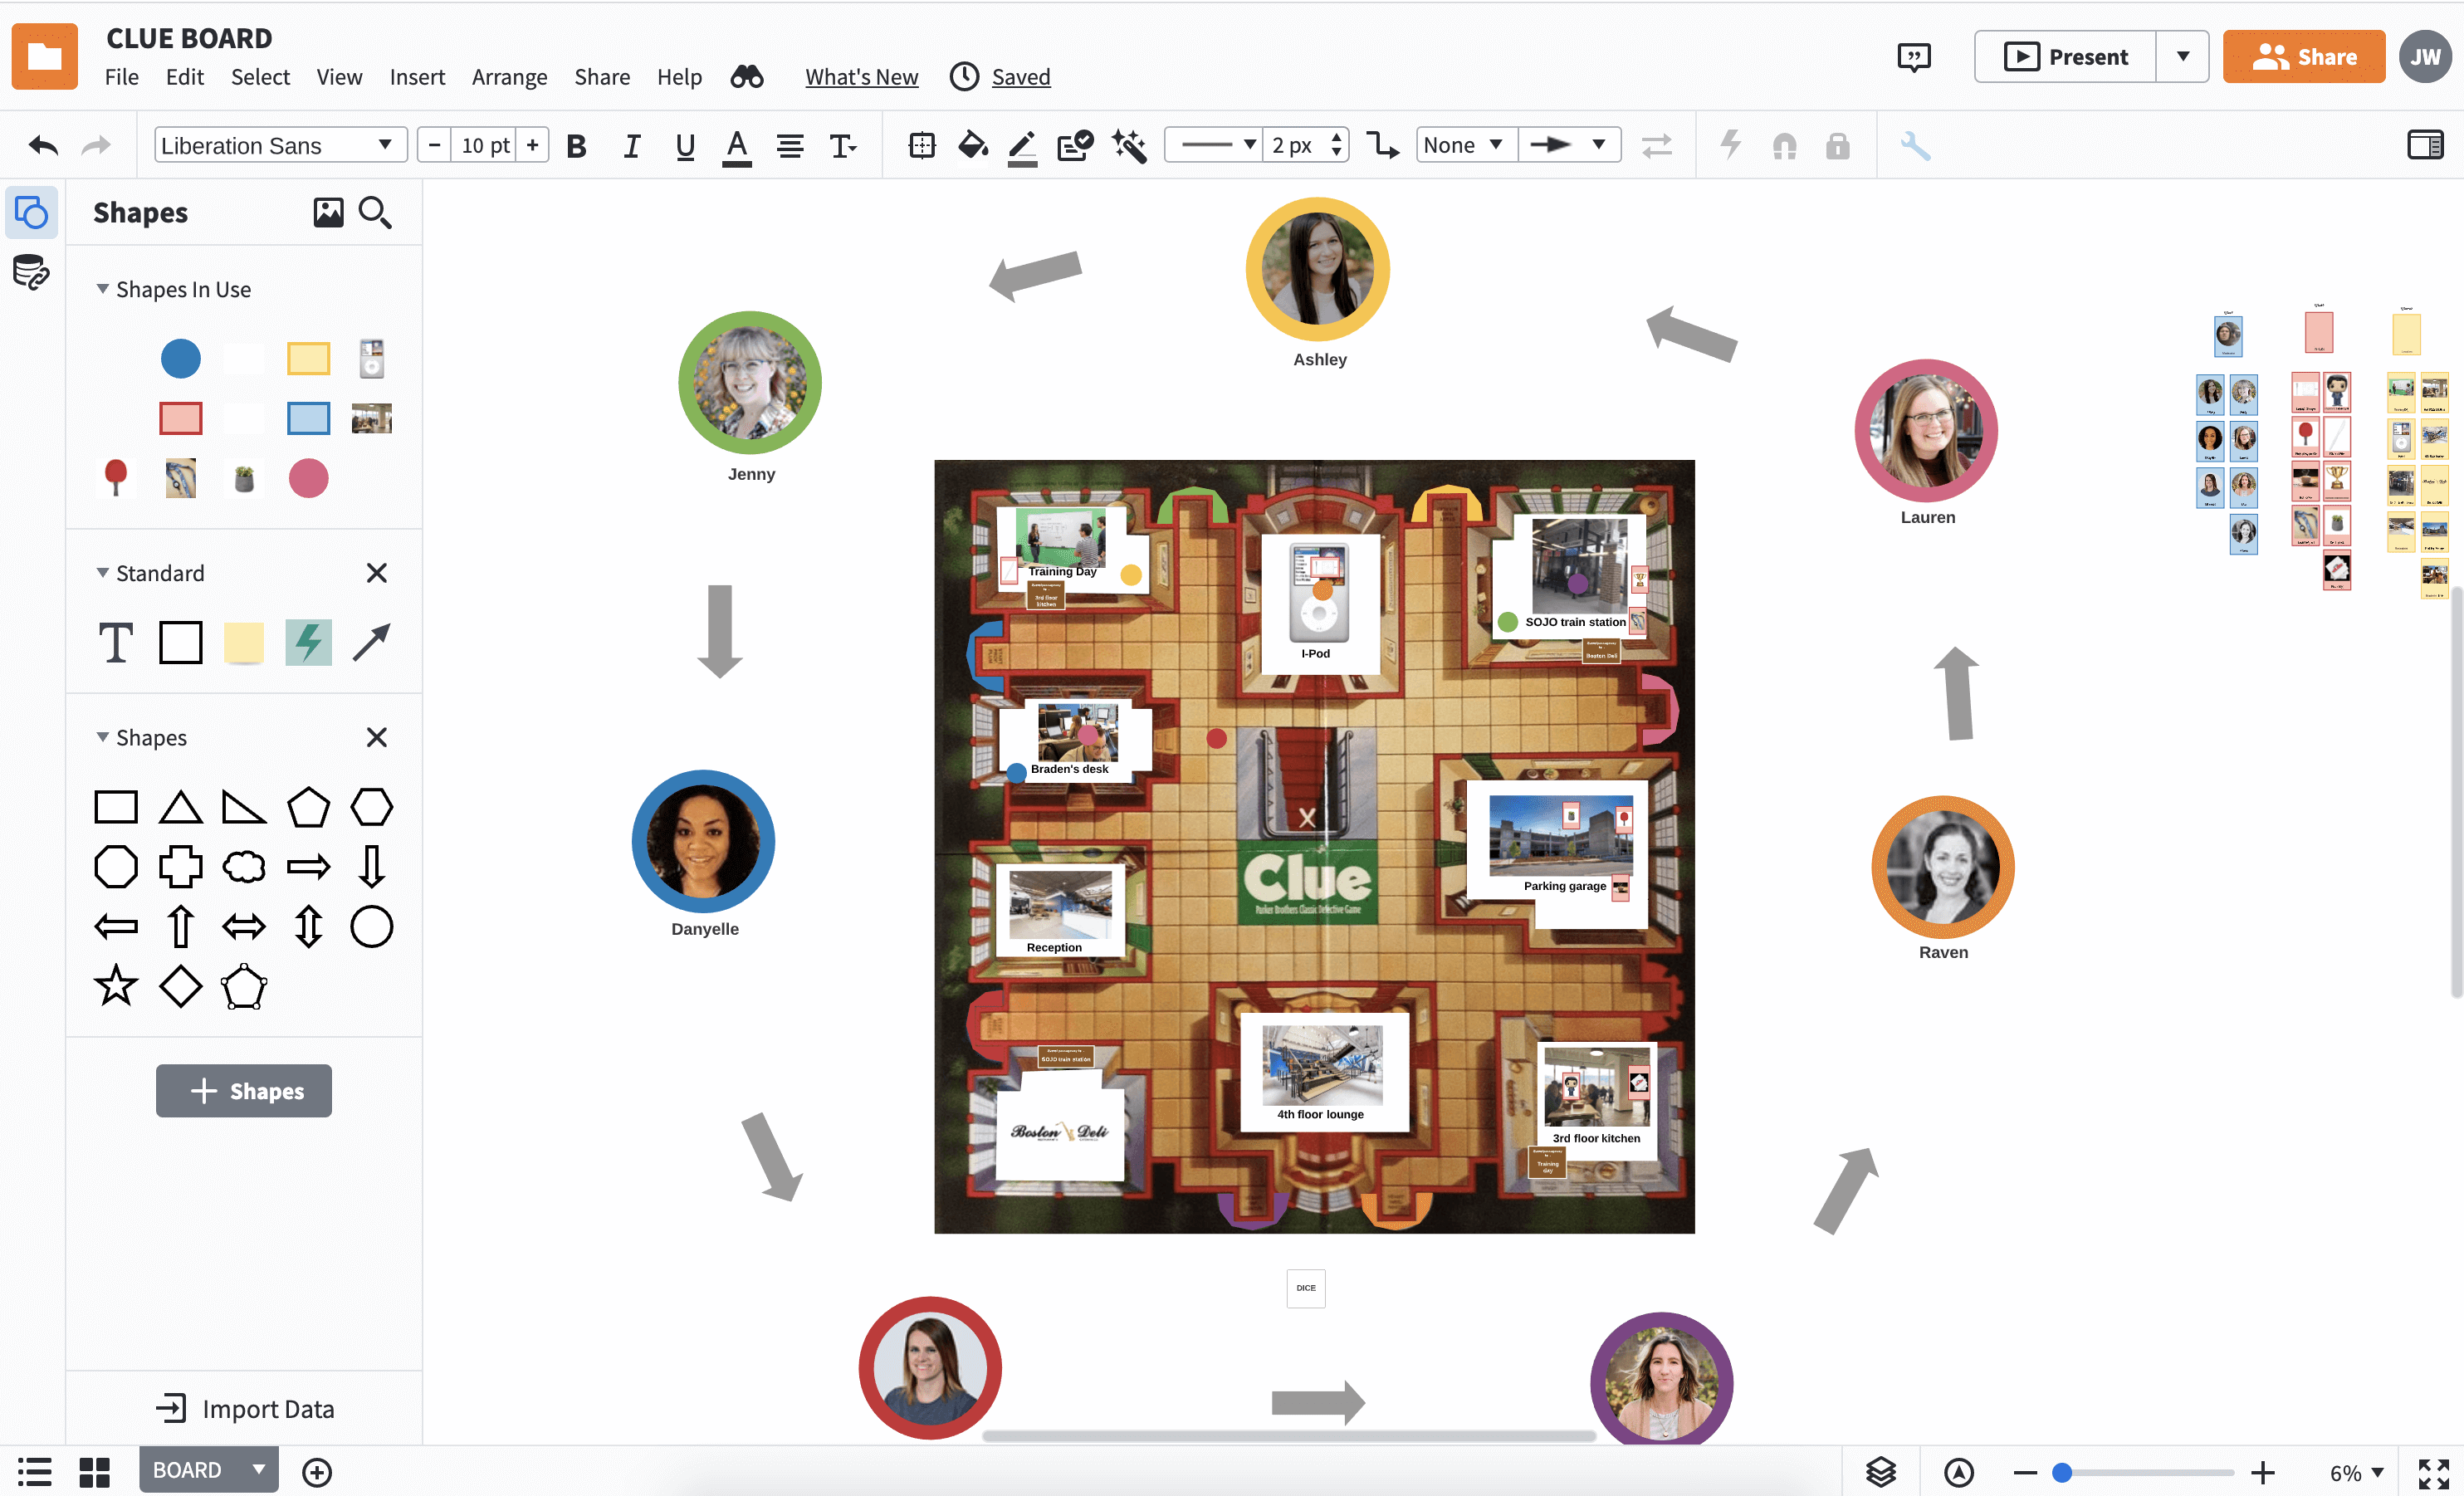
Task: Click the magnifier search shapes icon
Action: [375, 212]
